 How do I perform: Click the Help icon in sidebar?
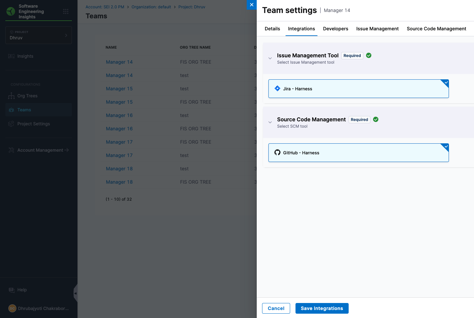[12, 290]
